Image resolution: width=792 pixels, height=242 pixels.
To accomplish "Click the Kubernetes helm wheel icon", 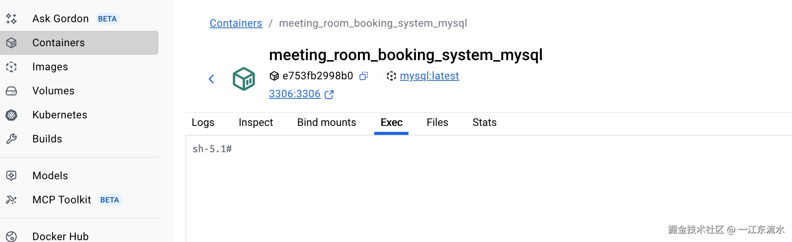I will click(11, 115).
